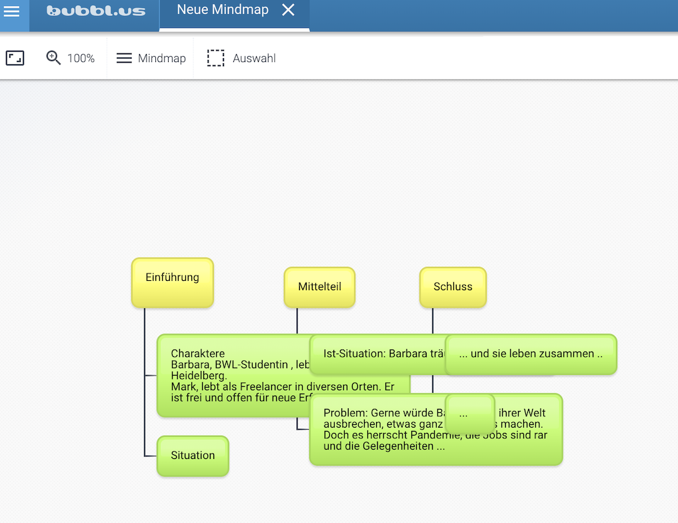Select the Situation bubble
The height and width of the screenshot is (523, 678).
coord(193,456)
